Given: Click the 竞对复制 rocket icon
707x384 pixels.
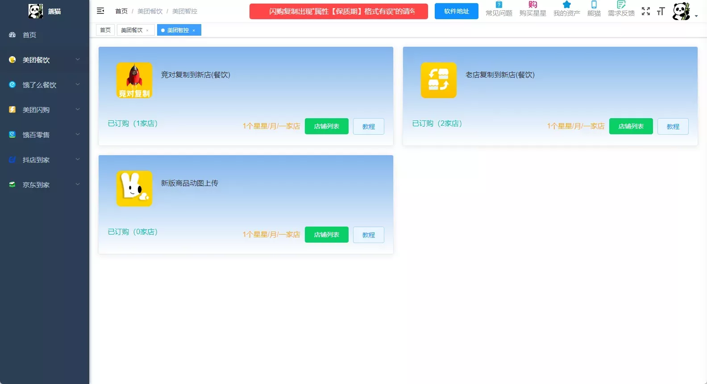Looking at the screenshot, I should click(134, 80).
